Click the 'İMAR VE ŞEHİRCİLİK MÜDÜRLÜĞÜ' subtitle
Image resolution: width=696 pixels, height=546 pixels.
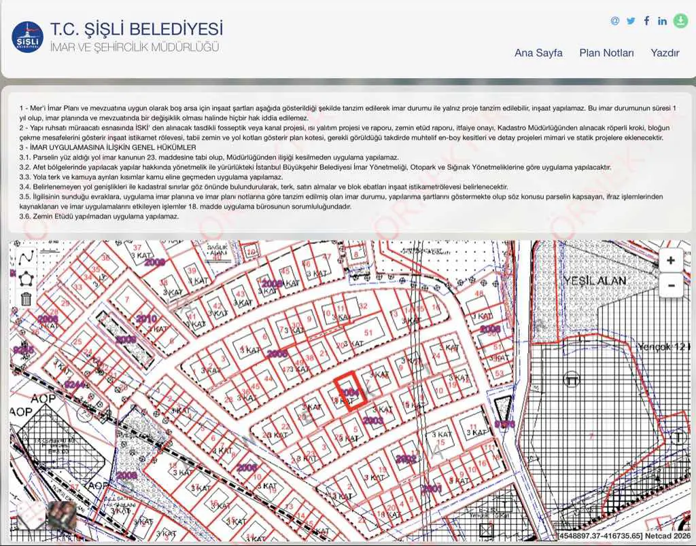coord(135,47)
